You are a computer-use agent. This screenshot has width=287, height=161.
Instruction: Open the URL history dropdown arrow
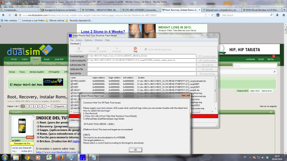point(209,15)
